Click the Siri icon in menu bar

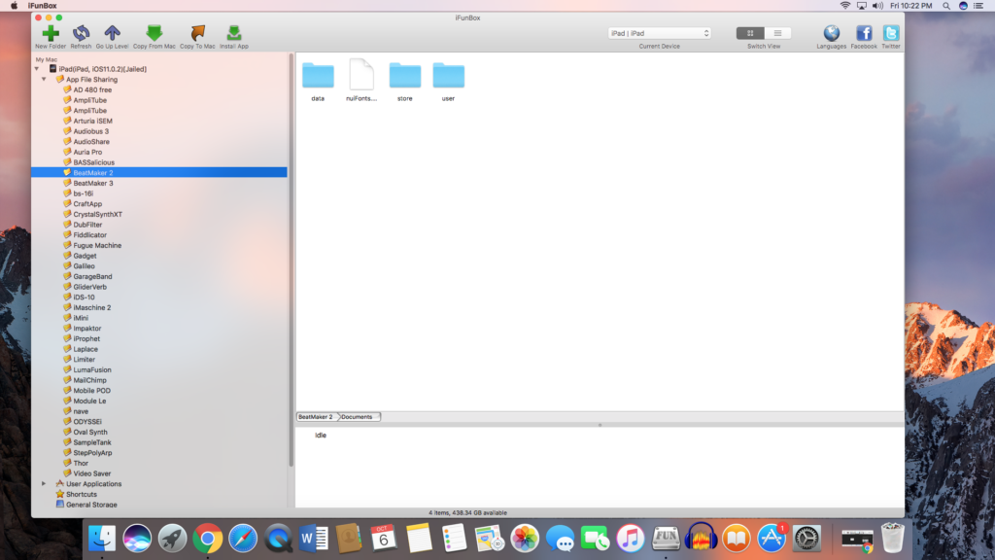tap(963, 6)
